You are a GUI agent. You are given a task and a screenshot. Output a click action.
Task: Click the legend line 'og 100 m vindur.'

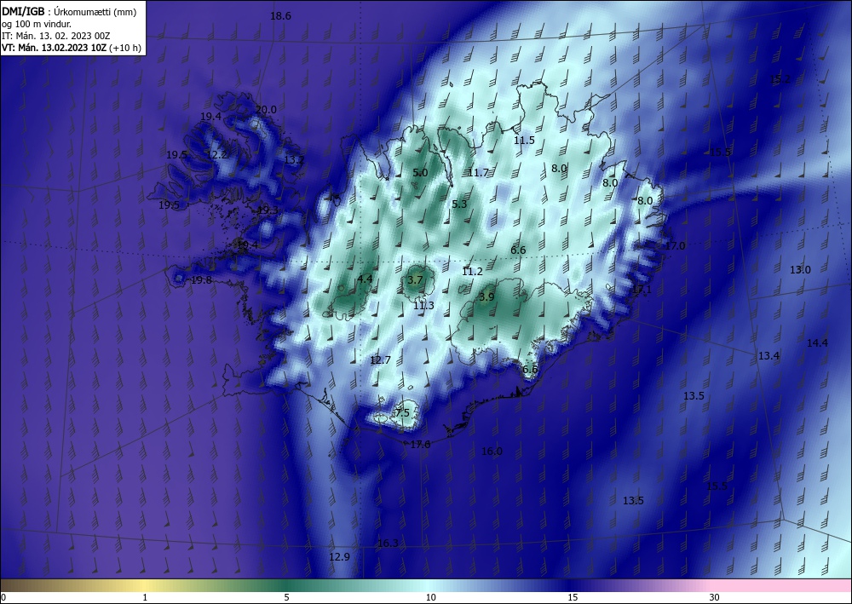37,24
